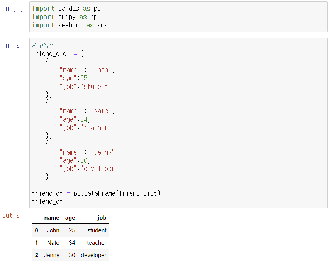Click the pd.DataFrame(friend_dict) line
This screenshot has height=266, width=331.
96,193
